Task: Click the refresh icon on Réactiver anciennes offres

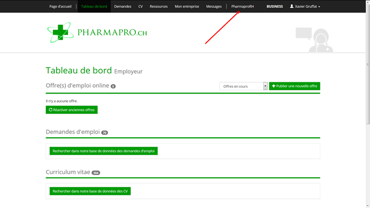Action: [51, 110]
